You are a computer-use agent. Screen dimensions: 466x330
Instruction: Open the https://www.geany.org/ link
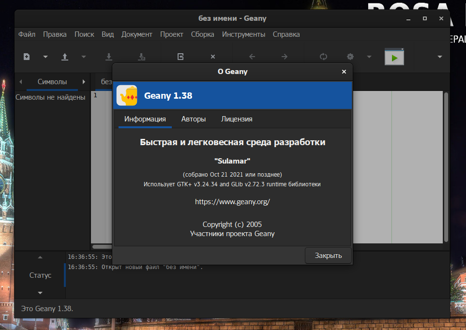click(x=232, y=202)
